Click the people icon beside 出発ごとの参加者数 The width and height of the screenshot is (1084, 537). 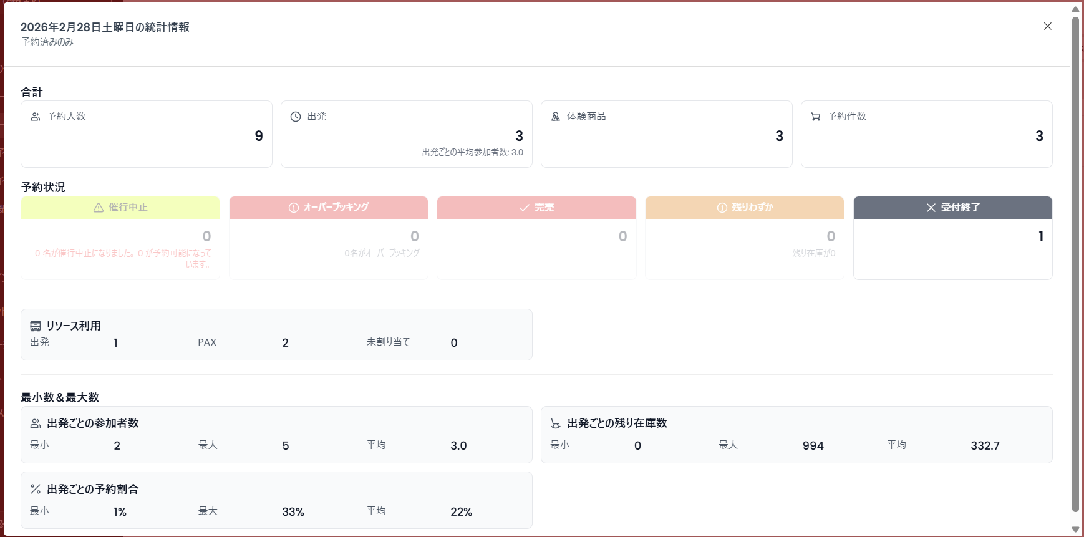pyautogui.click(x=36, y=423)
